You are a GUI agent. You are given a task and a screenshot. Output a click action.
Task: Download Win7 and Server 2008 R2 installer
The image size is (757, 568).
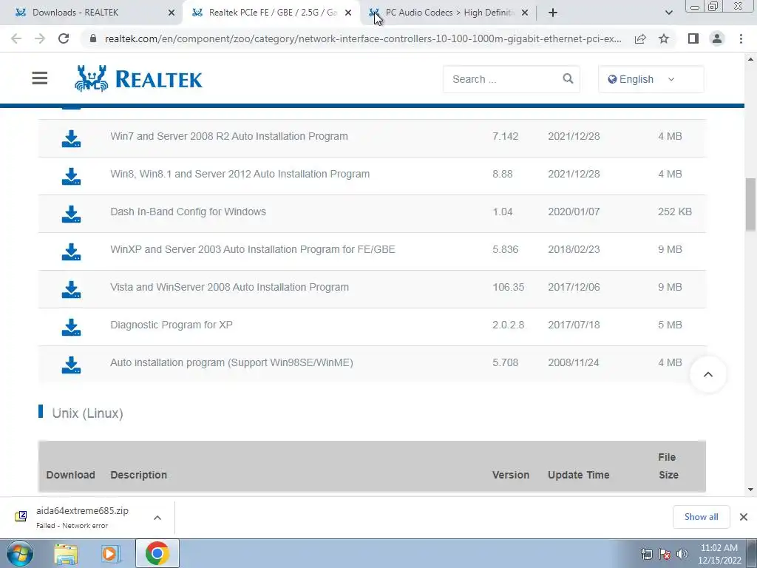pyautogui.click(x=72, y=138)
